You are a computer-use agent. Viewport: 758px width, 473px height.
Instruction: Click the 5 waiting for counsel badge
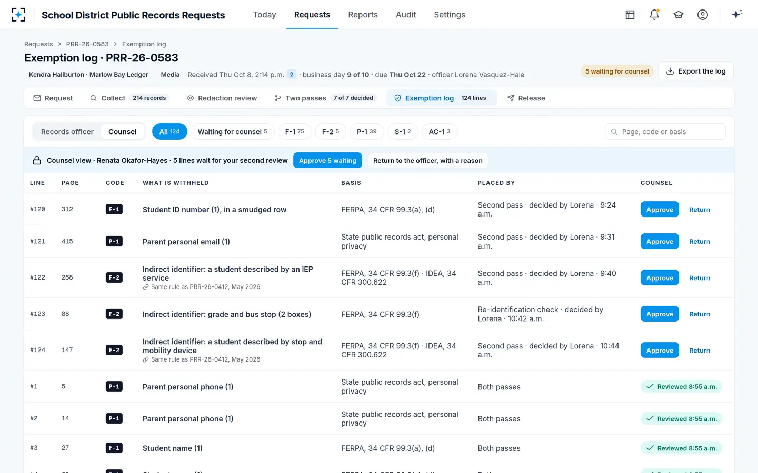617,71
